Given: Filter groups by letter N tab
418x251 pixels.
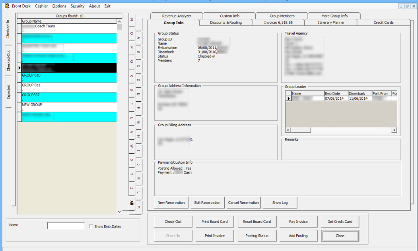Looking at the screenshot, I should click(x=132, y=20).
